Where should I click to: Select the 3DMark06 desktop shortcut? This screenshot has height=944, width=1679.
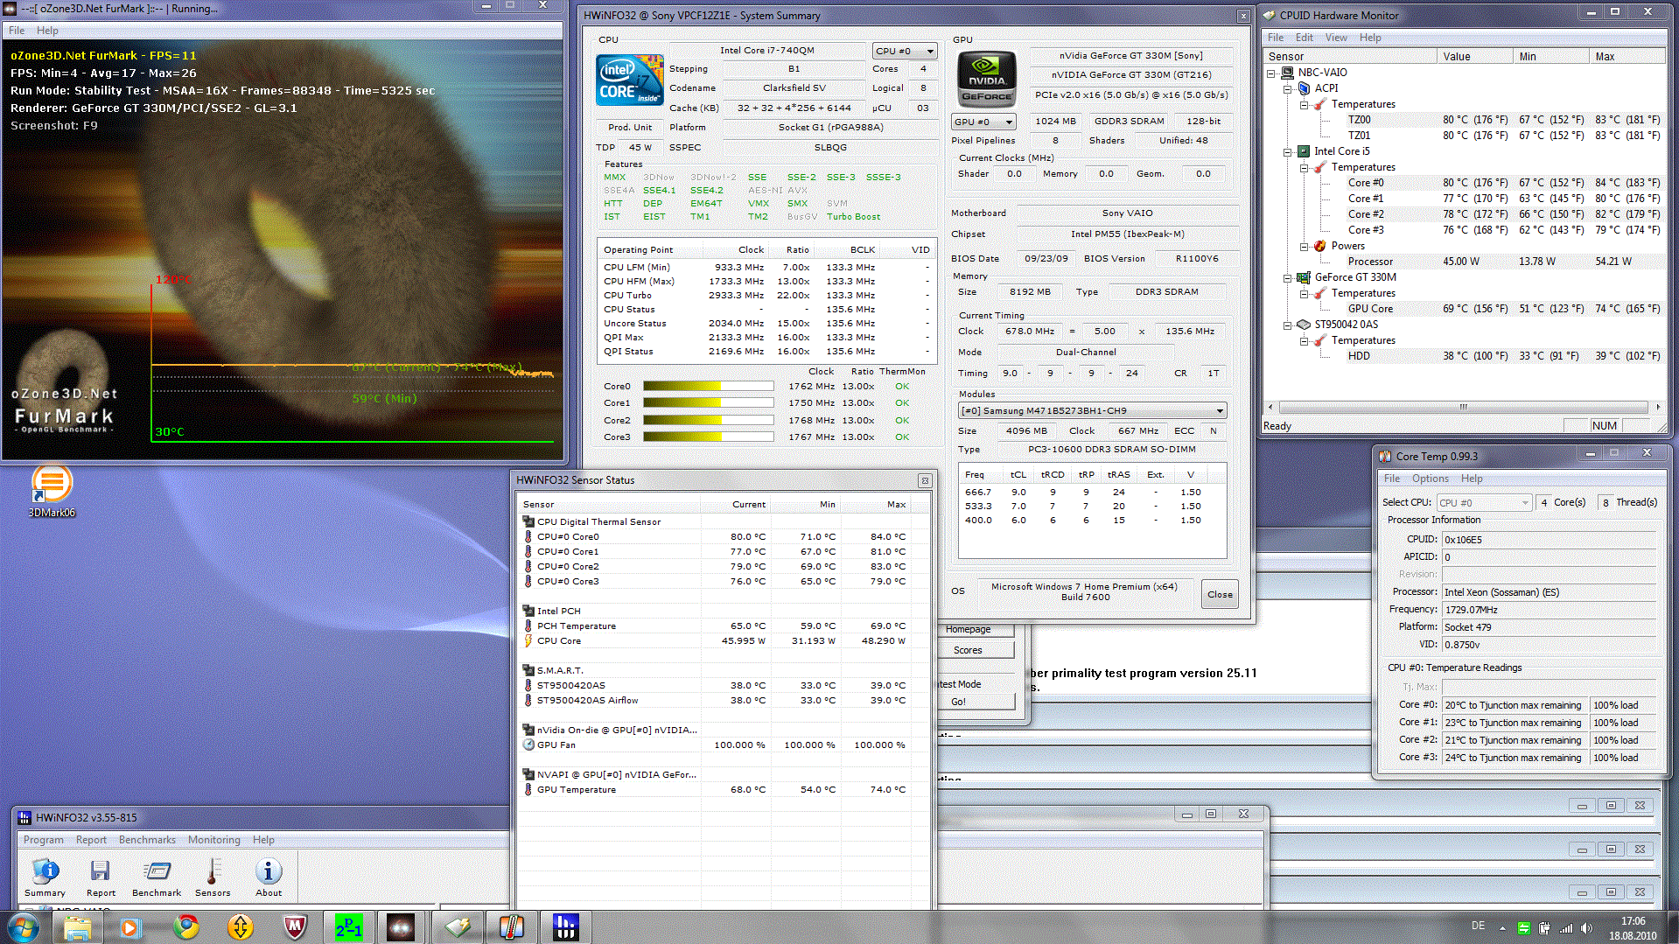(x=52, y=492)
